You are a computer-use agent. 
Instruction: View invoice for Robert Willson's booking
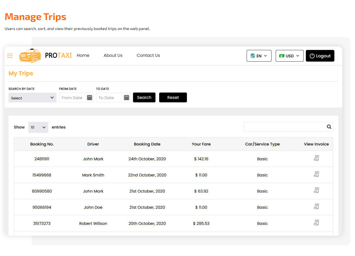[x=316, y=222]
